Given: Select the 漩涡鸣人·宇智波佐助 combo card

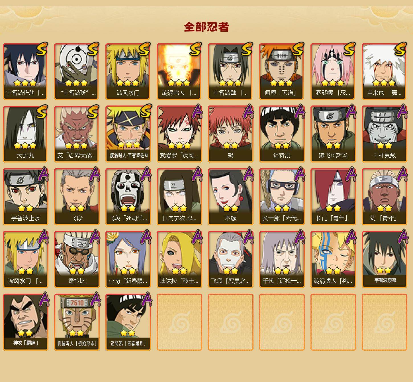Looking at the screenshot, I should (128, 134).
